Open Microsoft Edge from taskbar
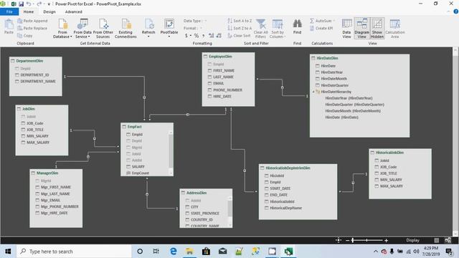The image size is (459, 258). (173, 252)
